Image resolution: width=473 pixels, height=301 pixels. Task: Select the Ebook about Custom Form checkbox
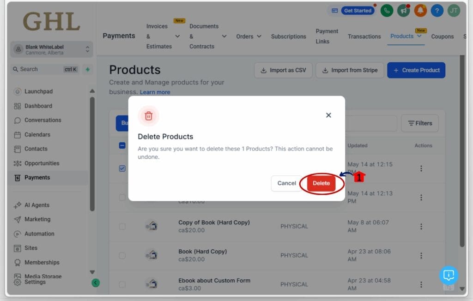pyautogui.click(x=122, y=284)
